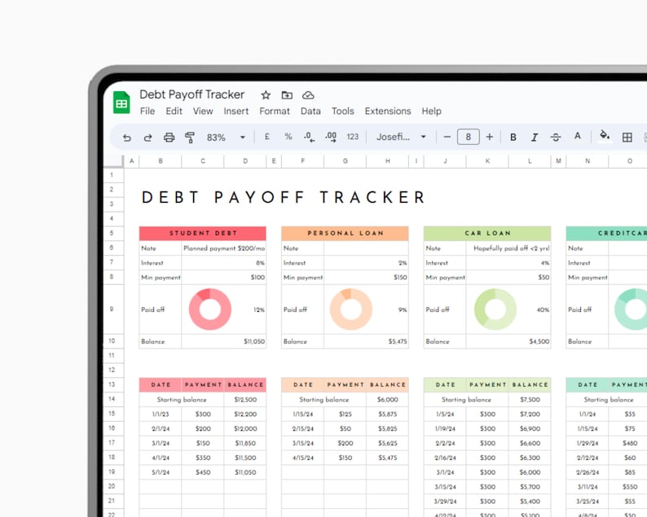Select the 1/19/24 car loan date cell

point(445,429)
